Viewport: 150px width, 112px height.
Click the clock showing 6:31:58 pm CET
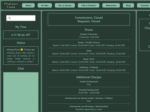(x=21, y=35)
